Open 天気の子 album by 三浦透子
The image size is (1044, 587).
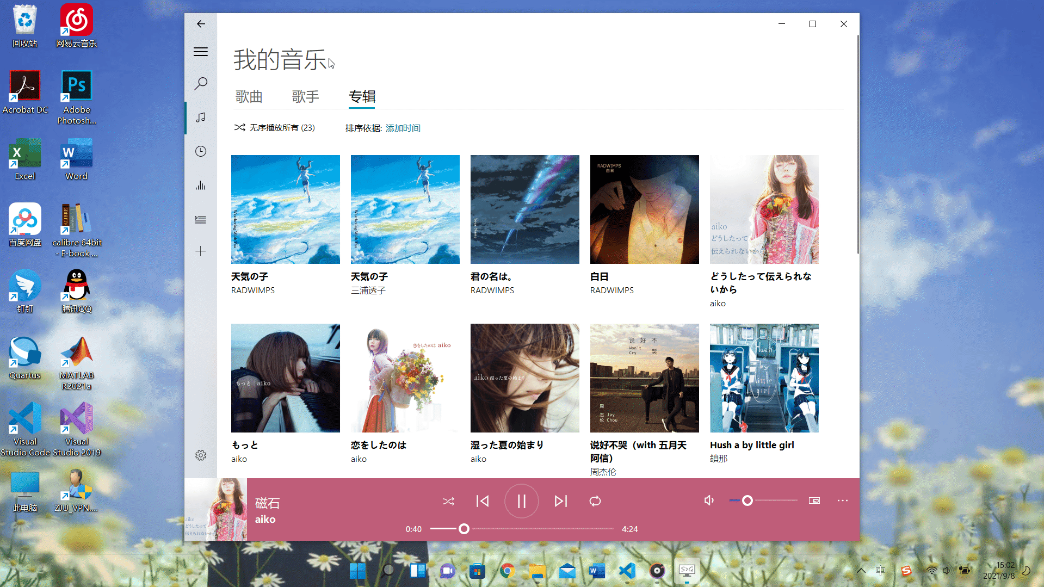[405, 209]
